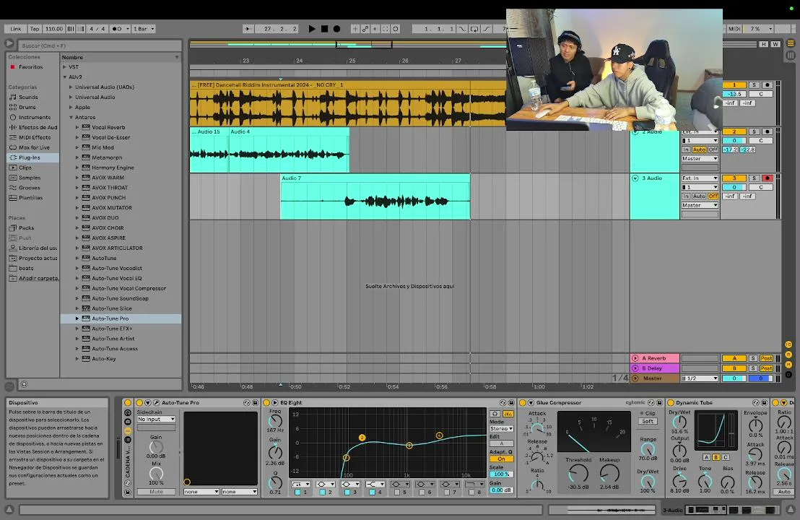800x520 pixels.
Task: Collapse the AUv2 folder
Action: (x=64, y=77)
